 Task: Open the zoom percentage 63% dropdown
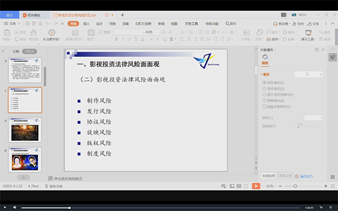tap(271, 186)
